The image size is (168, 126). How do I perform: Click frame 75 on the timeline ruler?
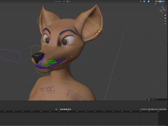point(113,112)
